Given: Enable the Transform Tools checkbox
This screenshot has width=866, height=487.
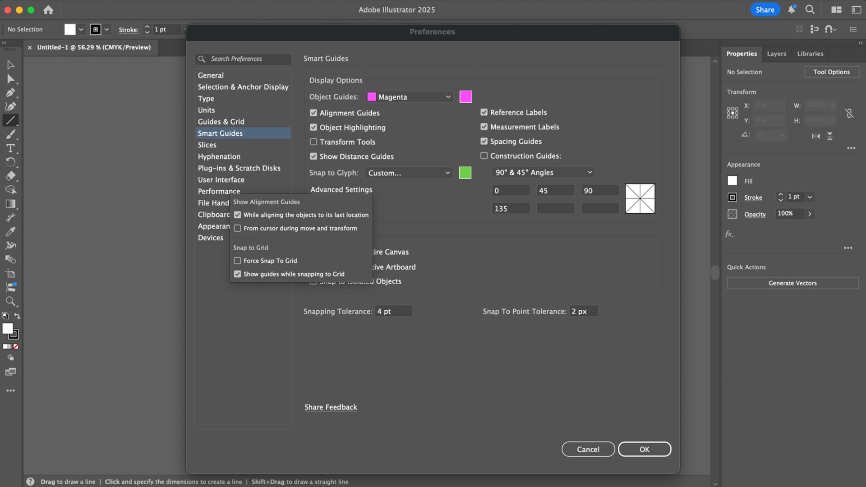Looking at the screenshot, I should pos(313,142).
